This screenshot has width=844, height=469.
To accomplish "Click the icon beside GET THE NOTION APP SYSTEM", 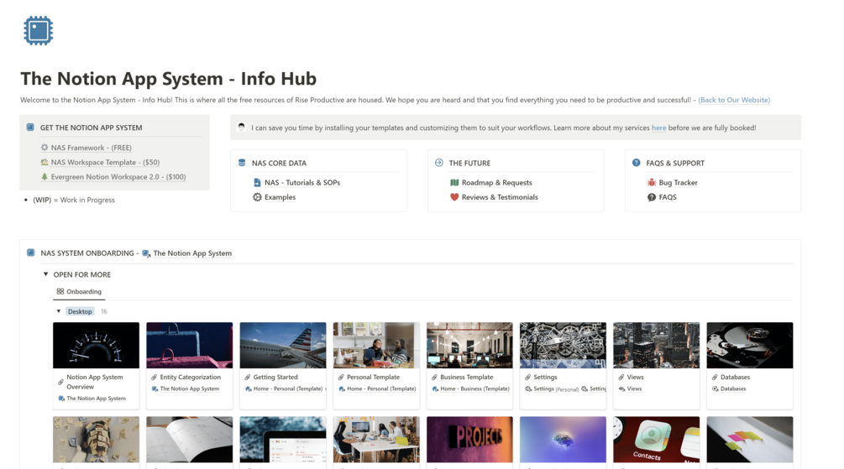I will [30, 128].
